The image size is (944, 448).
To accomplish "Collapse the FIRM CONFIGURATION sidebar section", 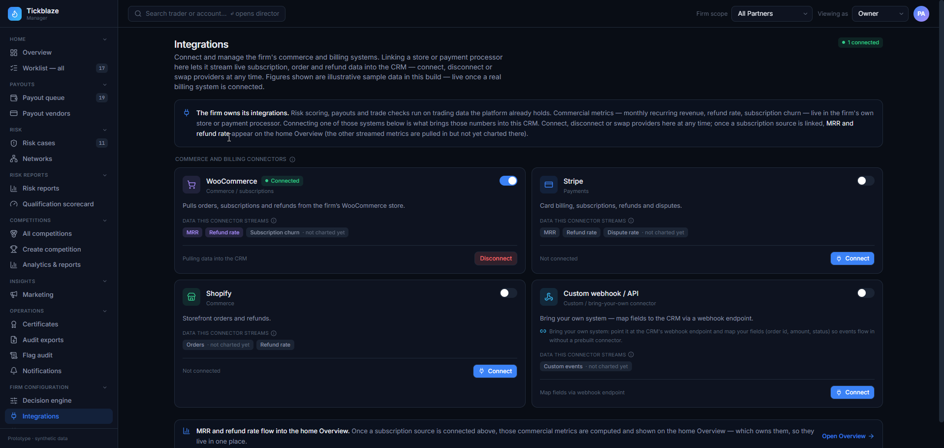I will coord(105,387).
